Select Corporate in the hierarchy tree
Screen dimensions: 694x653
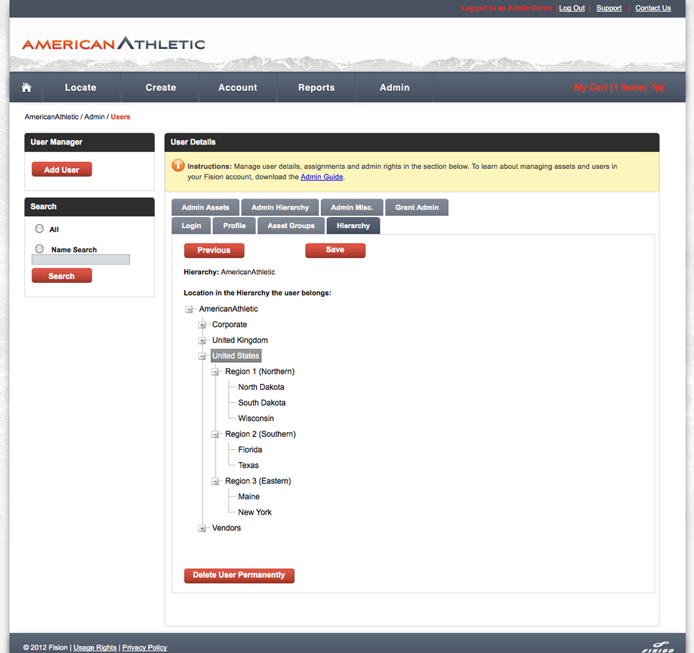coord(229,325)
